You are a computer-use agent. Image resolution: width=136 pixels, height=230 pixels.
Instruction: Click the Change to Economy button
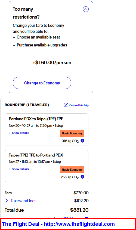(x=42, y=83)
